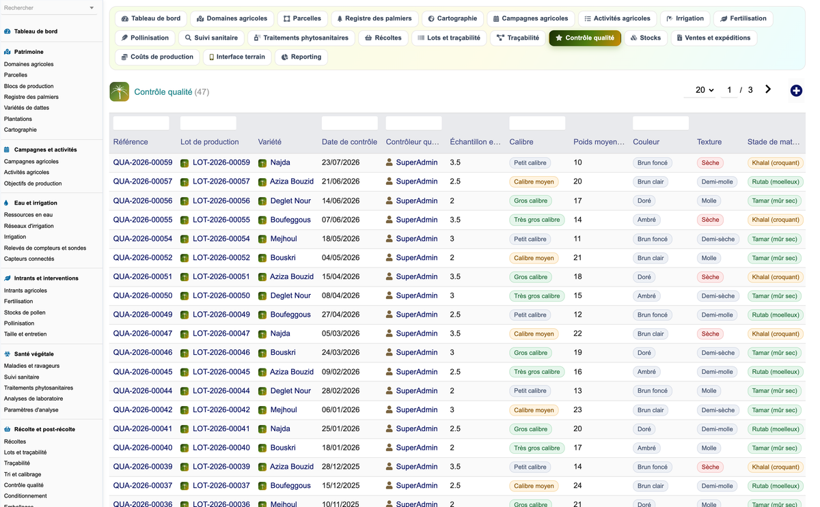Click the Date de contrôle filter field
Viewport: 820px width, 507px height.
350,123
